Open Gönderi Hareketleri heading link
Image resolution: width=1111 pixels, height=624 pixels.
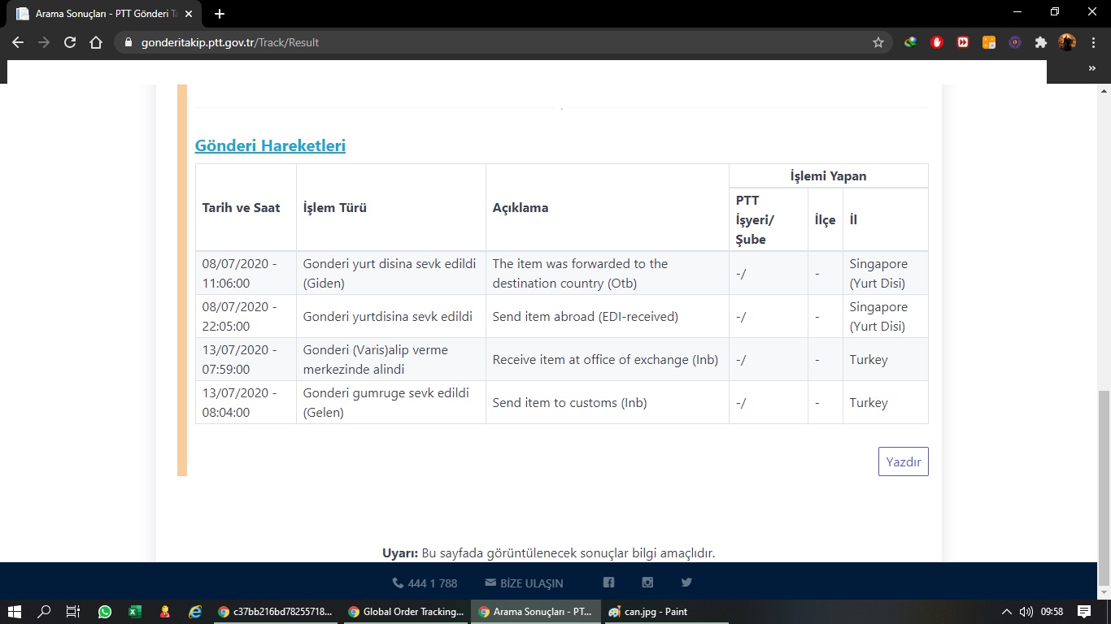tap(270, 145)
